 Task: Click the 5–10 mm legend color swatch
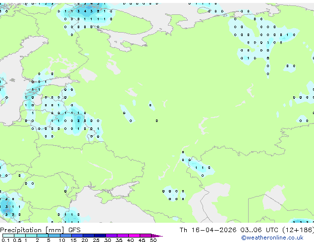(x=54, y=236)
